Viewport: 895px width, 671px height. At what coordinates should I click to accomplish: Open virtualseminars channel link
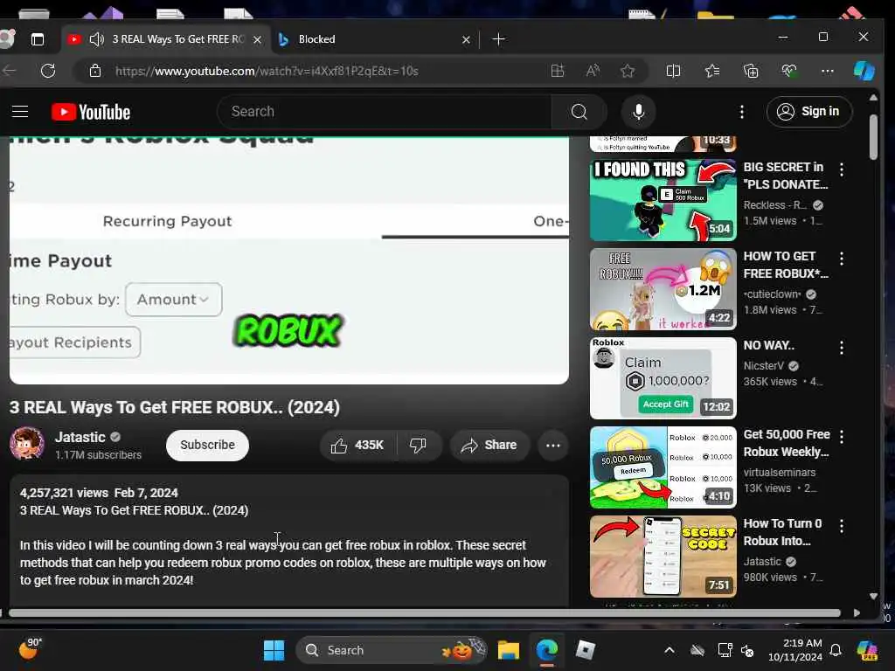tap(779, 473)
